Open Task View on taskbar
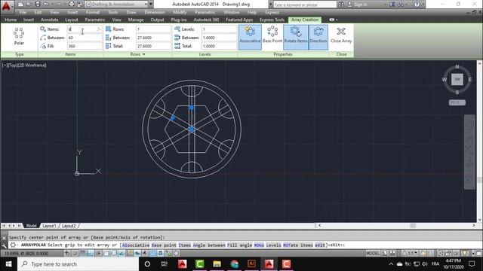This screenshot has height=271, width=483. [165, 264]
